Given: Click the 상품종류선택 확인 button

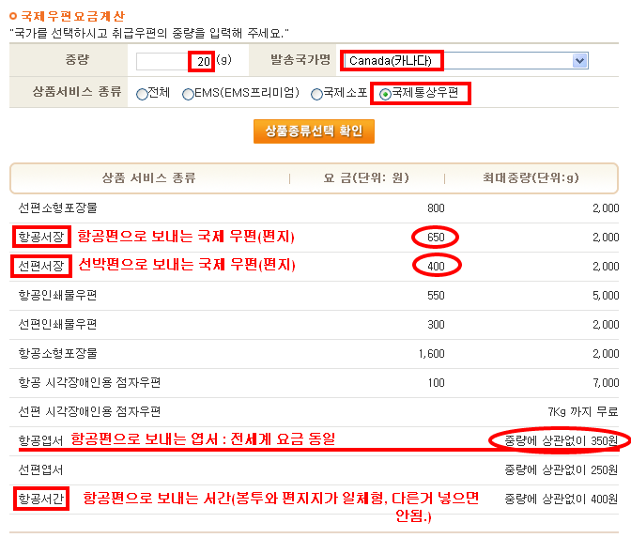Looking at the screenshot, I should (314, 131).
